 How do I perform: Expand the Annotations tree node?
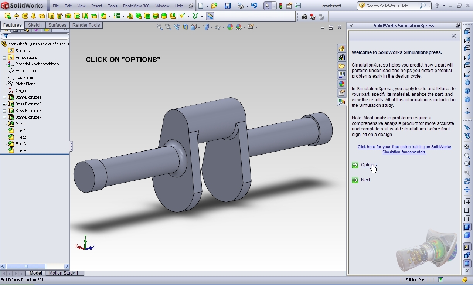coord(4,57)
